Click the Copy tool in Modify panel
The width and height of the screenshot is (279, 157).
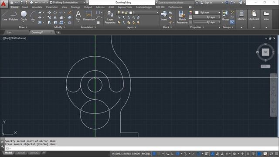tap(49, 17)
